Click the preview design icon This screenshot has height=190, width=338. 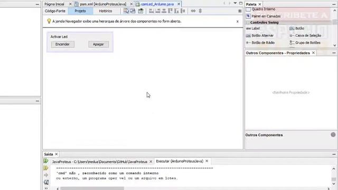[x=140, y=11]
